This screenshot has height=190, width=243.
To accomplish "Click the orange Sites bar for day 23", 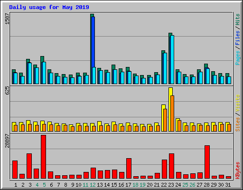I will [x=172, y=114].
